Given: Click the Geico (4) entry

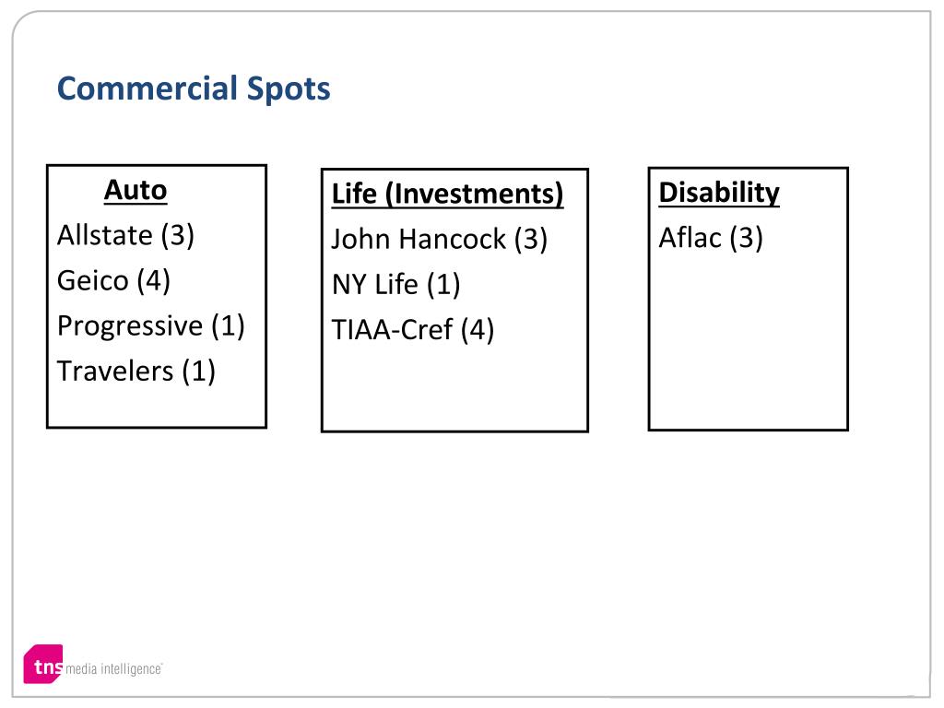Looking at the screenshot, I should point(113,280).
